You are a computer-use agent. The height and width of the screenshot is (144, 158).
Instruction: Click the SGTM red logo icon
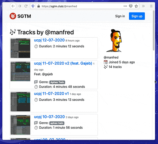(x=13, y=16)
